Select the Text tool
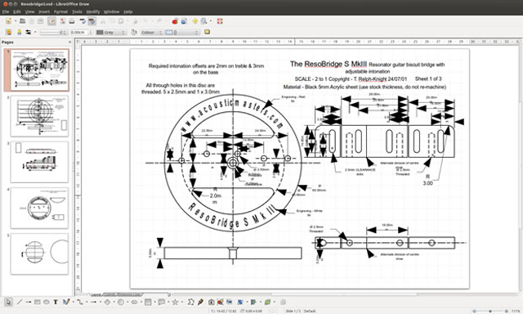Screen dimensions: 523x314 click(56, 302)
